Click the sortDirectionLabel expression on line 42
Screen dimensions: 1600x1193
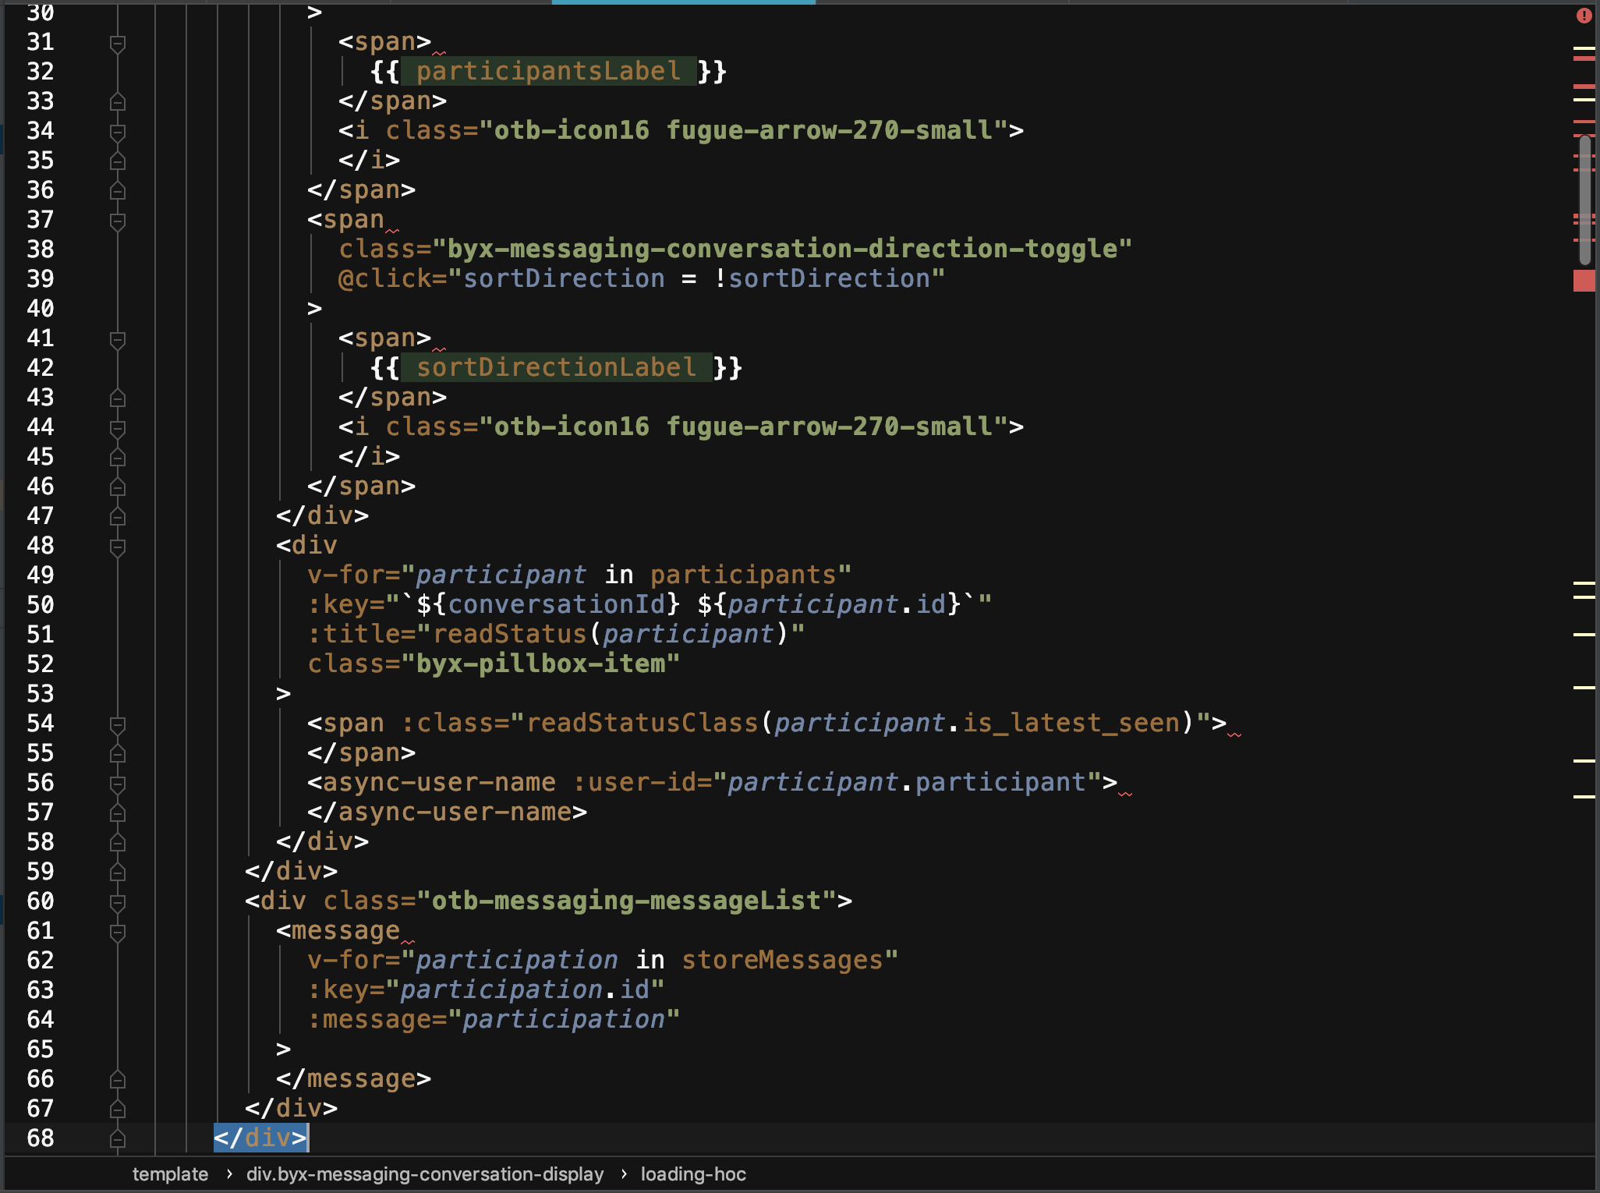coord(555,367)
